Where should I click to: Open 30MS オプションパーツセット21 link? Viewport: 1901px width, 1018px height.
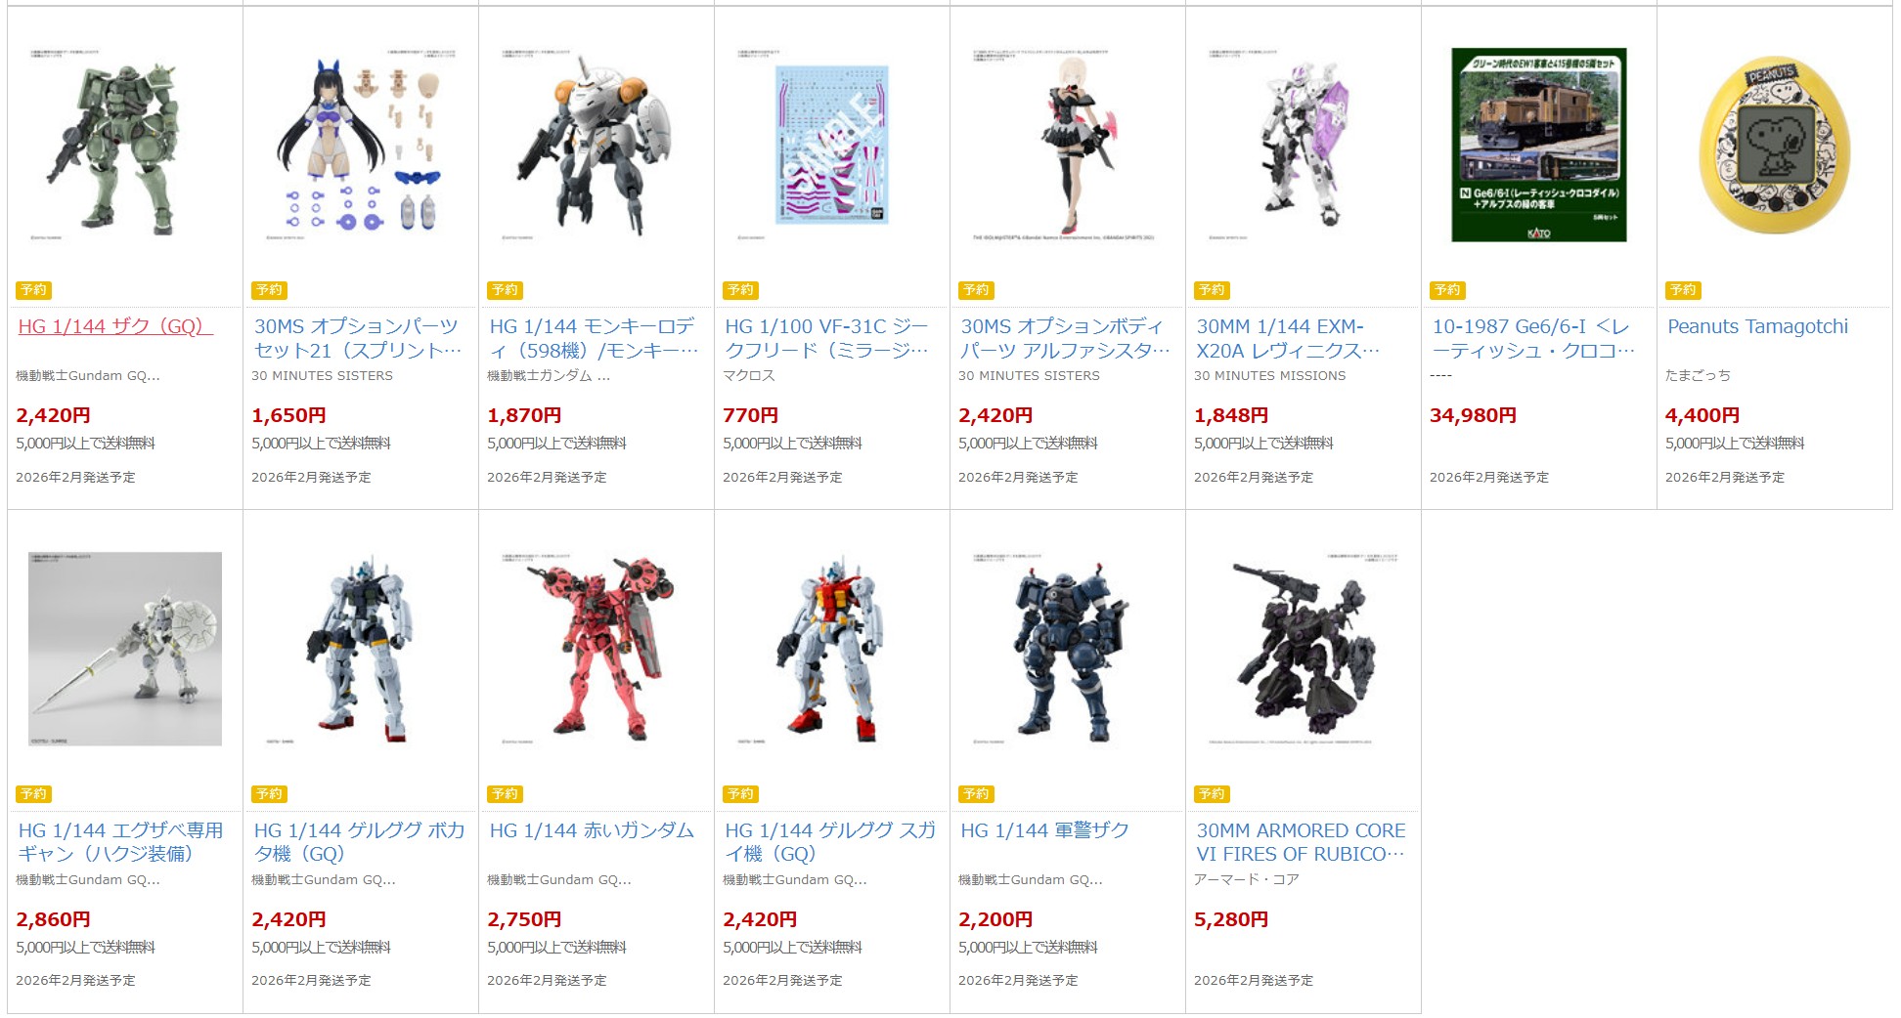pyautogui.click(x=357, y=338)
